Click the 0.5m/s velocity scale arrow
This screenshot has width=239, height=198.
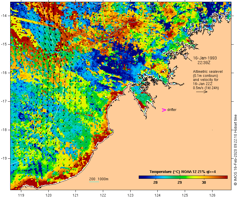click(202, 92)
